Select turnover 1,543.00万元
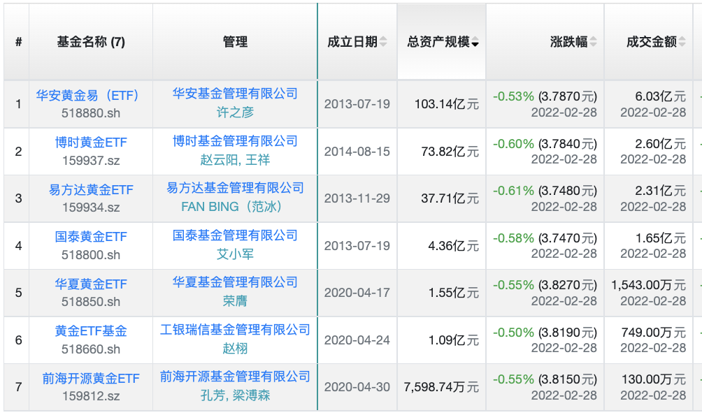 click(648, 285)
